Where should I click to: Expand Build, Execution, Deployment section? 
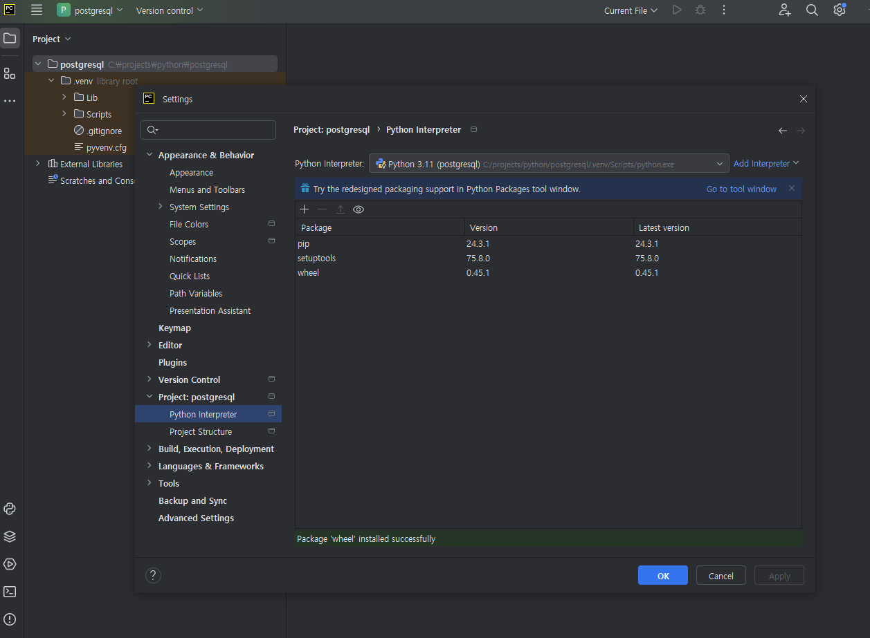click(x=149, y=449)
